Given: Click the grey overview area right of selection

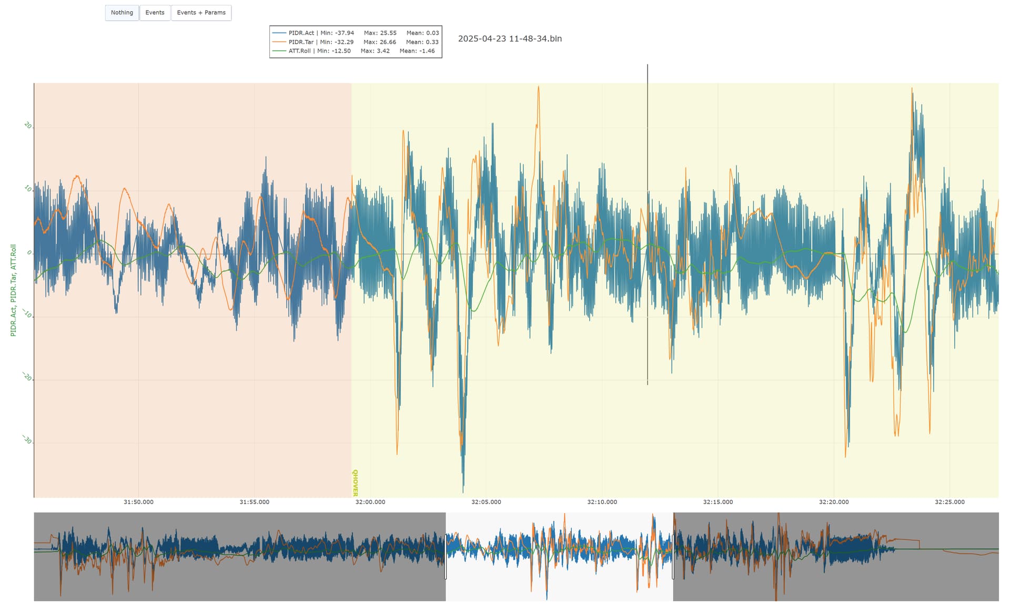Looking at the screenshot, I should (x=836, y=557).
